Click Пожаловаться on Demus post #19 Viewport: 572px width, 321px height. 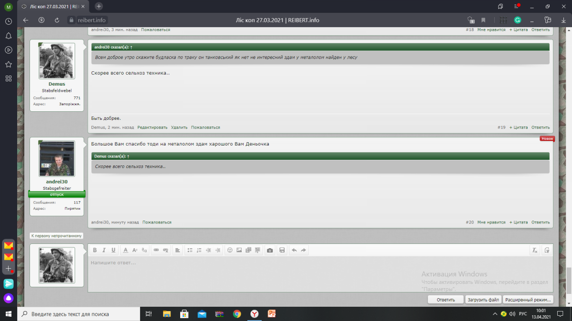point(205,127)
